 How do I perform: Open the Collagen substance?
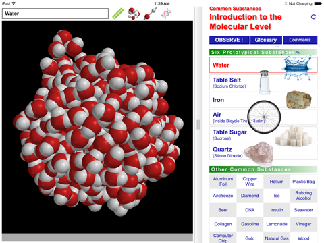[x=223, y=224]
